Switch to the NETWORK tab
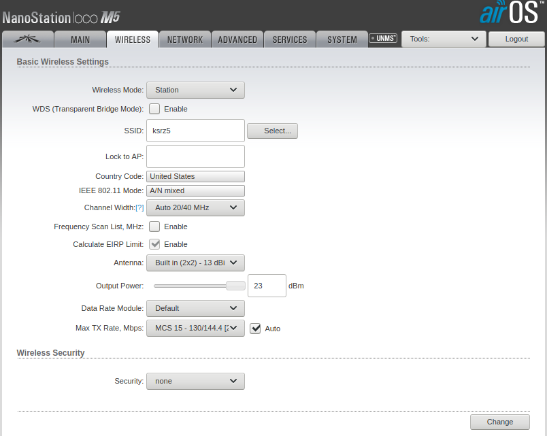 184,39
